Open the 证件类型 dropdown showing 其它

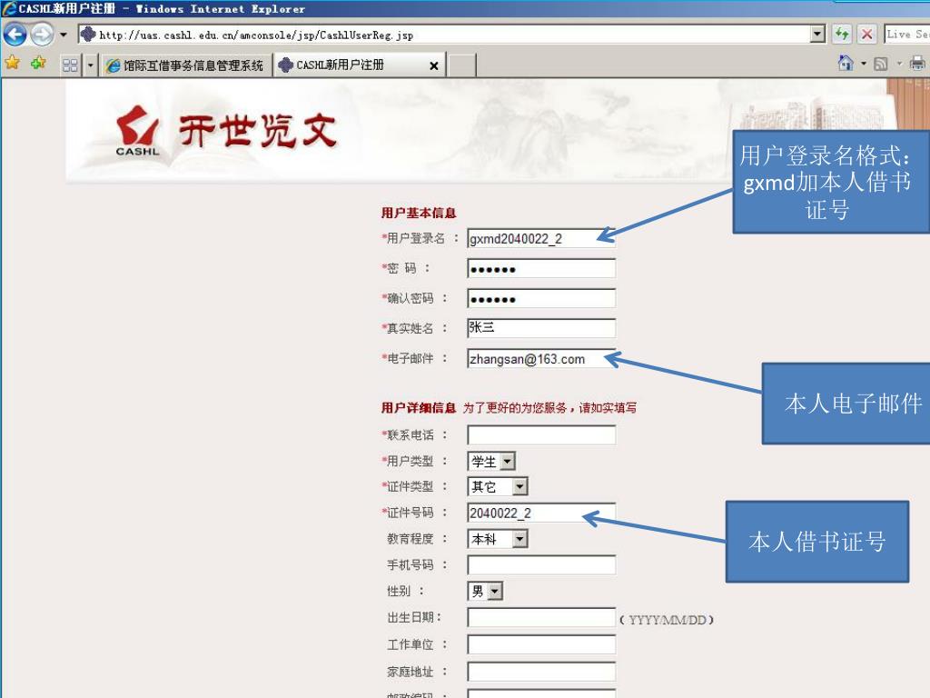[498, 487]
